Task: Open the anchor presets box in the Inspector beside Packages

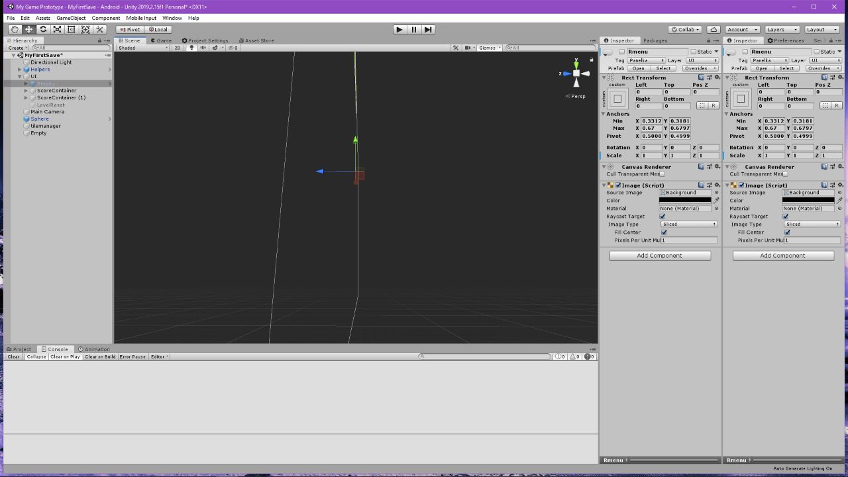Action: (x=617, y=99)
